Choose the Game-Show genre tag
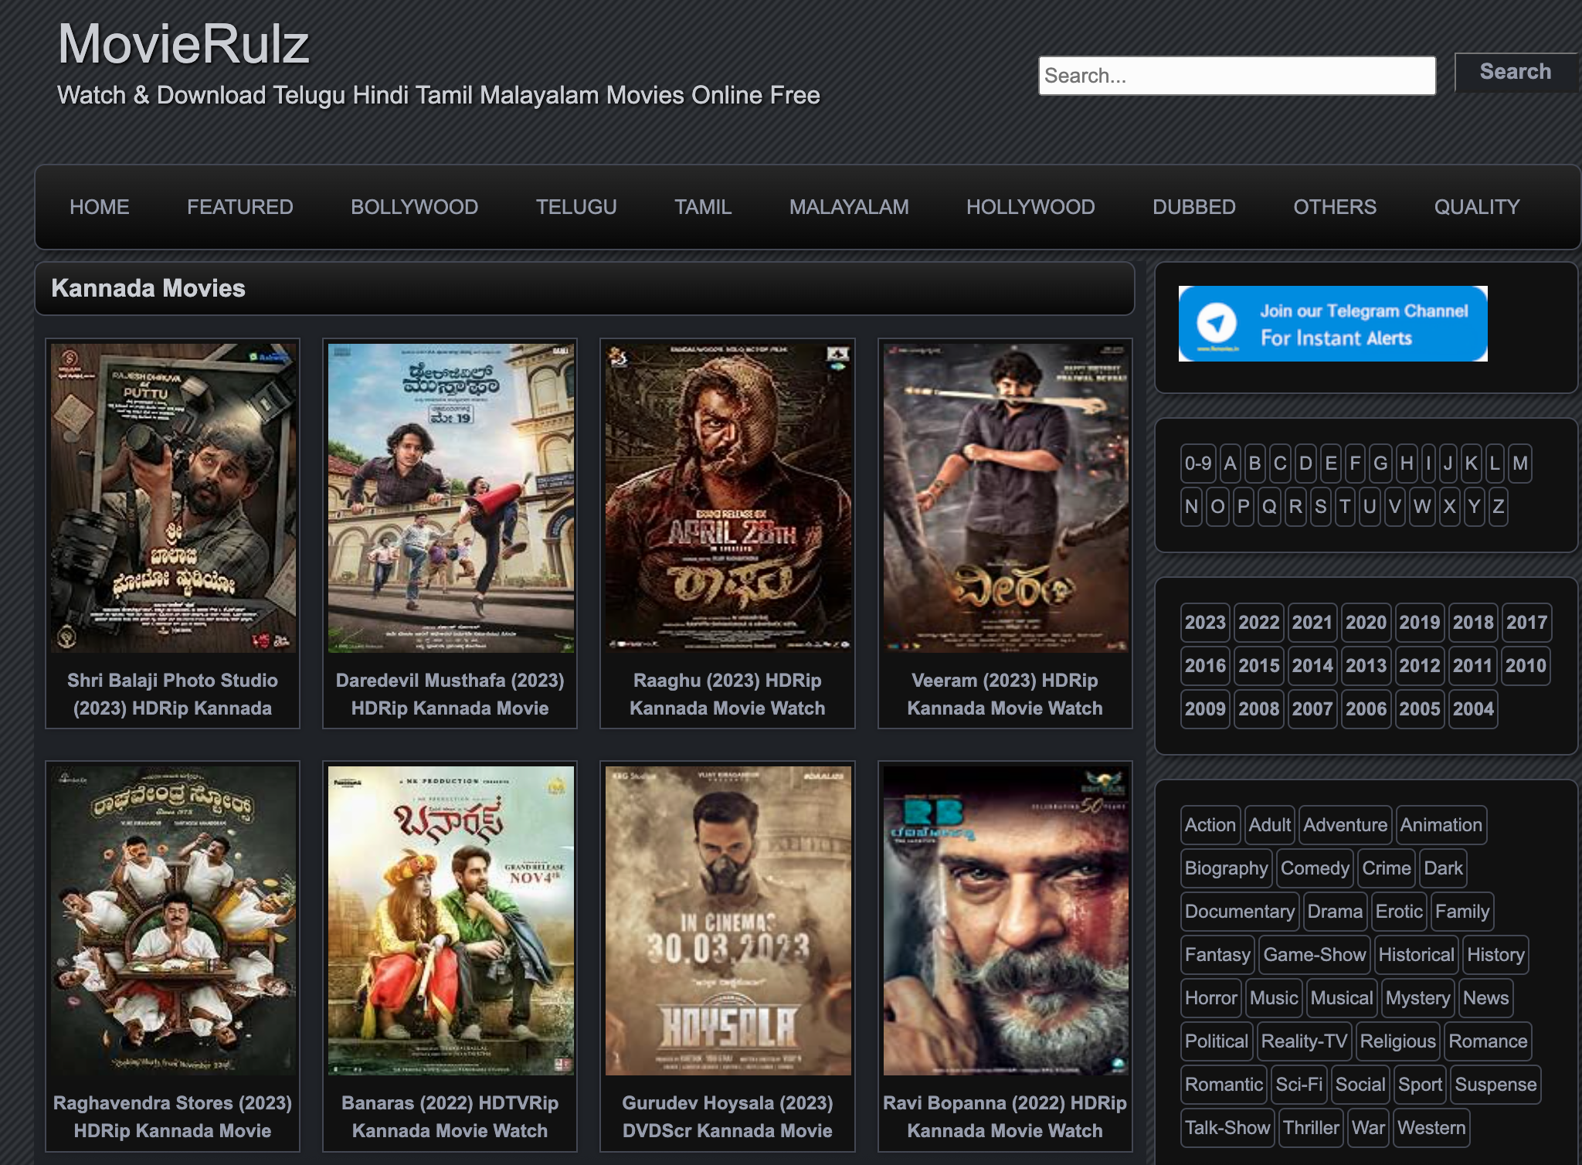1582x1165 pixels. point(1314,955)
